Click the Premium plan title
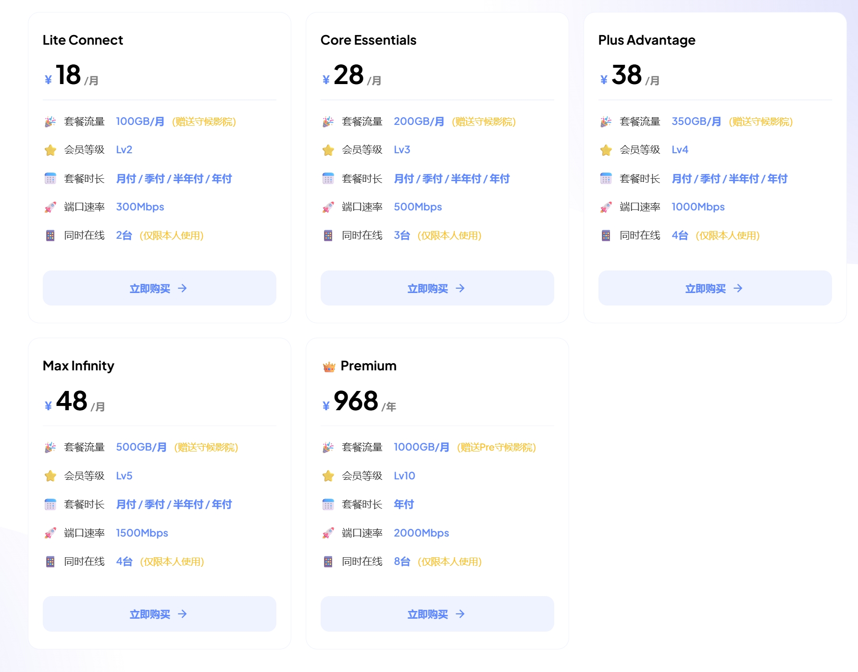This screenshot has width=858, height=672. tap(368, 366)
